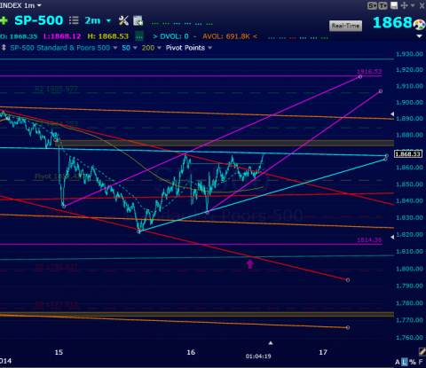Click the L:1868.12 low value
The height and width of the screenshot is (368, 426).
pos(62,36)
